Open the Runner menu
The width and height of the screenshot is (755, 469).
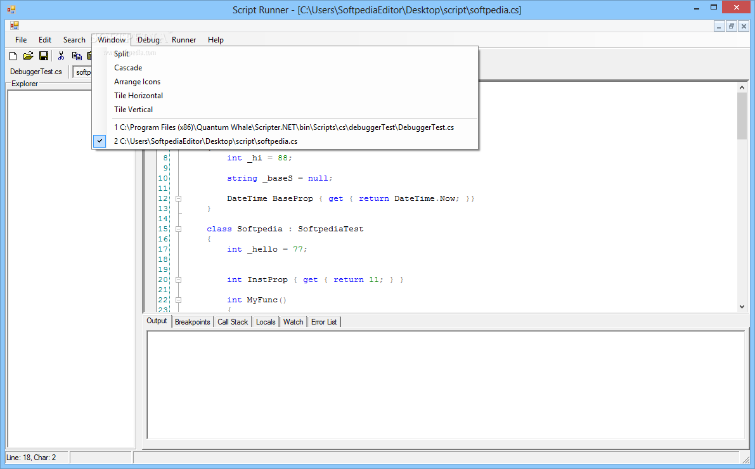pos(184,40)
